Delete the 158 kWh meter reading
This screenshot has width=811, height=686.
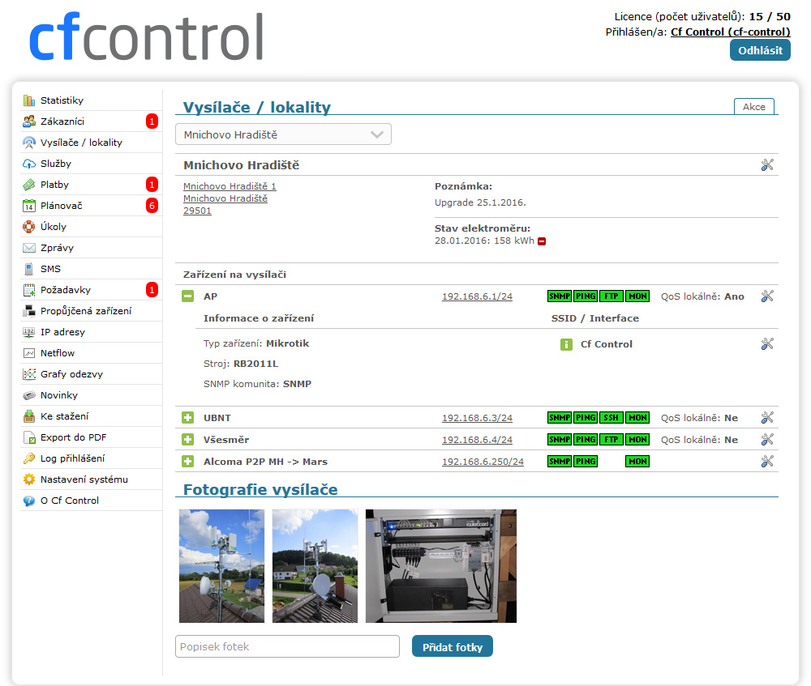542,241
